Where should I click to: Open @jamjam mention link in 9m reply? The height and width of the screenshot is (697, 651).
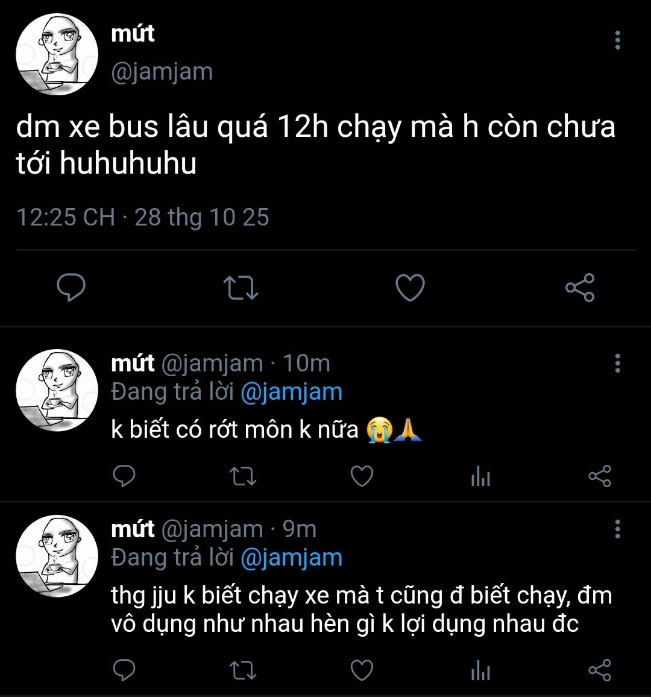pos(291,558)
